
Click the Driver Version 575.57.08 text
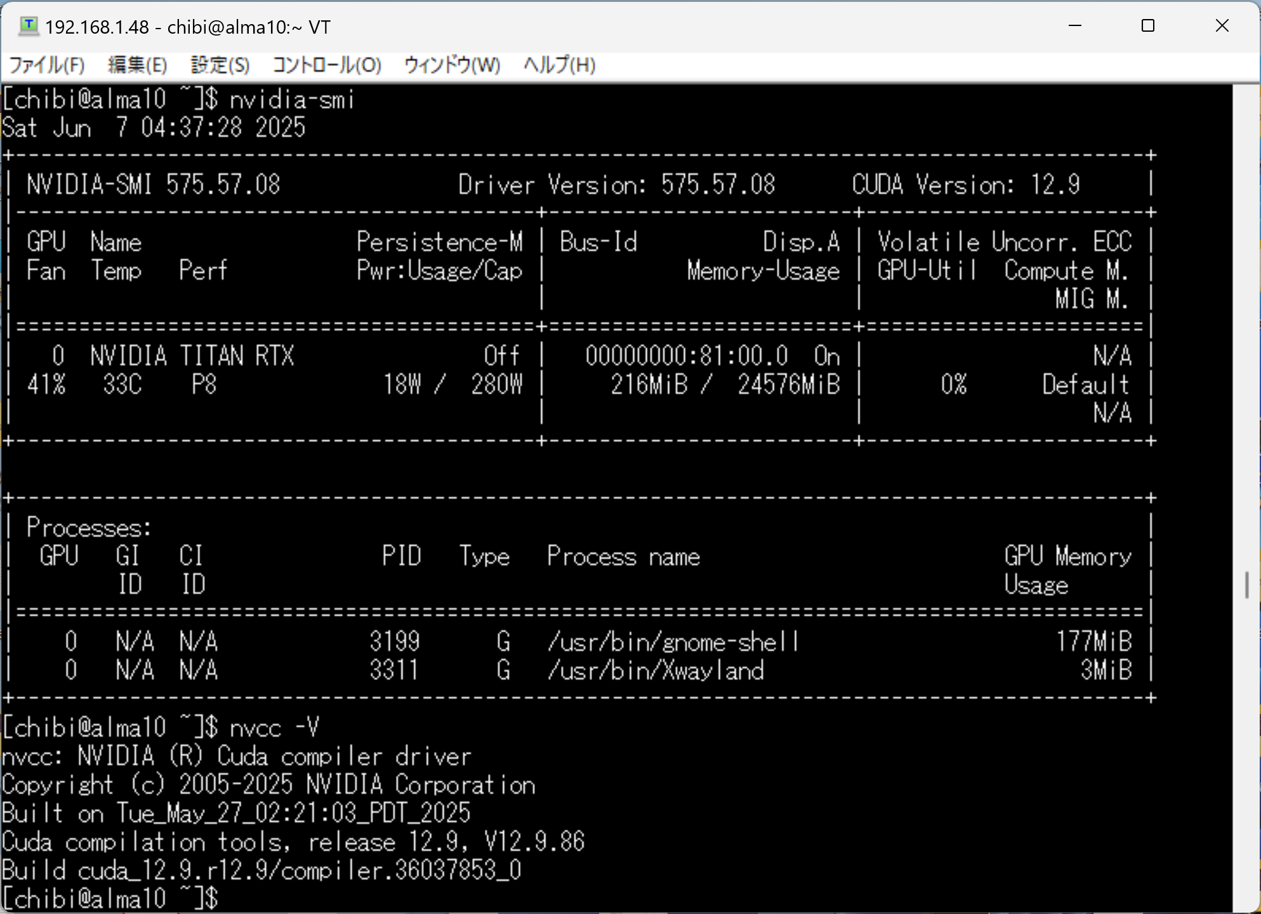616,185
